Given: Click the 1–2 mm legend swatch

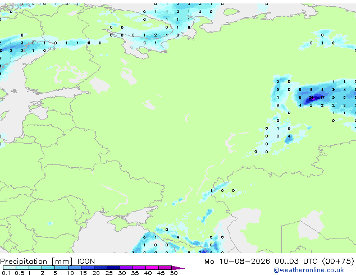Looking at the screenshot, I should [35, 268].
